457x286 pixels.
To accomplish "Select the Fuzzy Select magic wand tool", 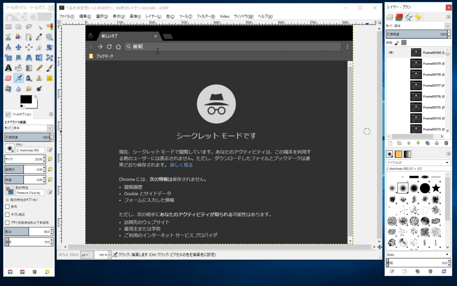I will pos(39,27).
